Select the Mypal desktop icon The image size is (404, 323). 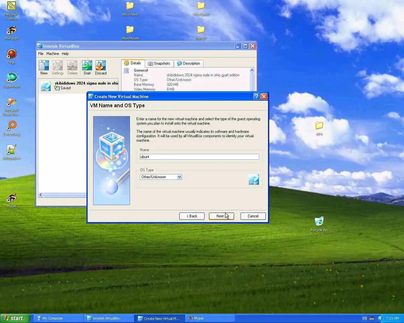11,201
